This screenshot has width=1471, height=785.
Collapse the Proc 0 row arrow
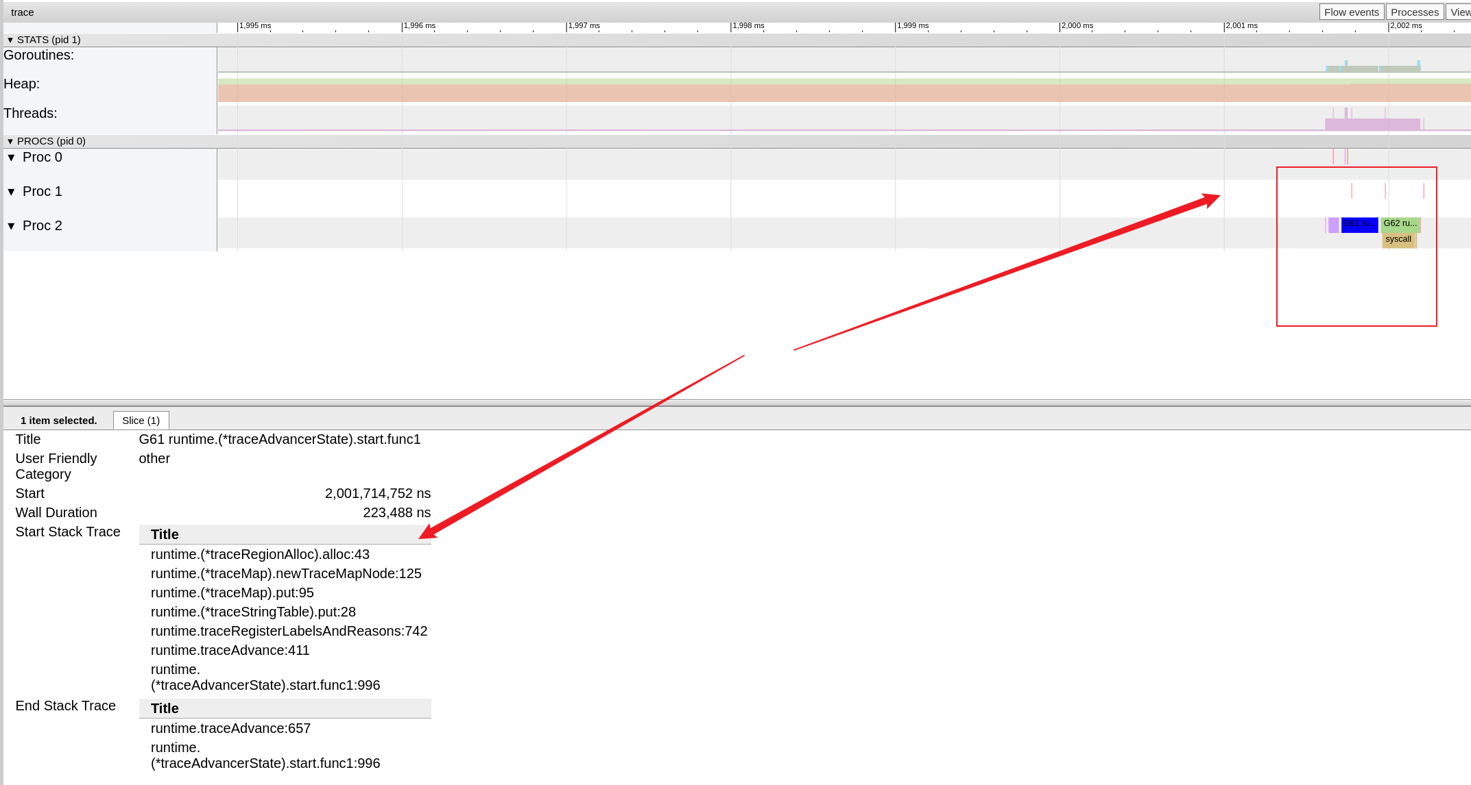click(11, 158)
